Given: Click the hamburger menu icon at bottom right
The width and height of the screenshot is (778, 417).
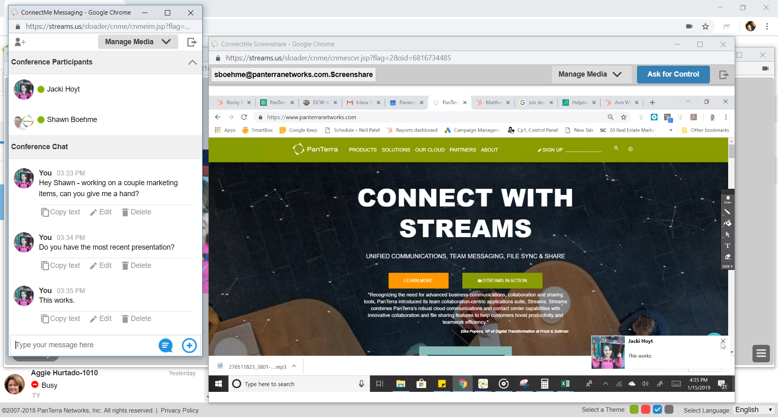Looking at the screenshot, I should point(761,354).
